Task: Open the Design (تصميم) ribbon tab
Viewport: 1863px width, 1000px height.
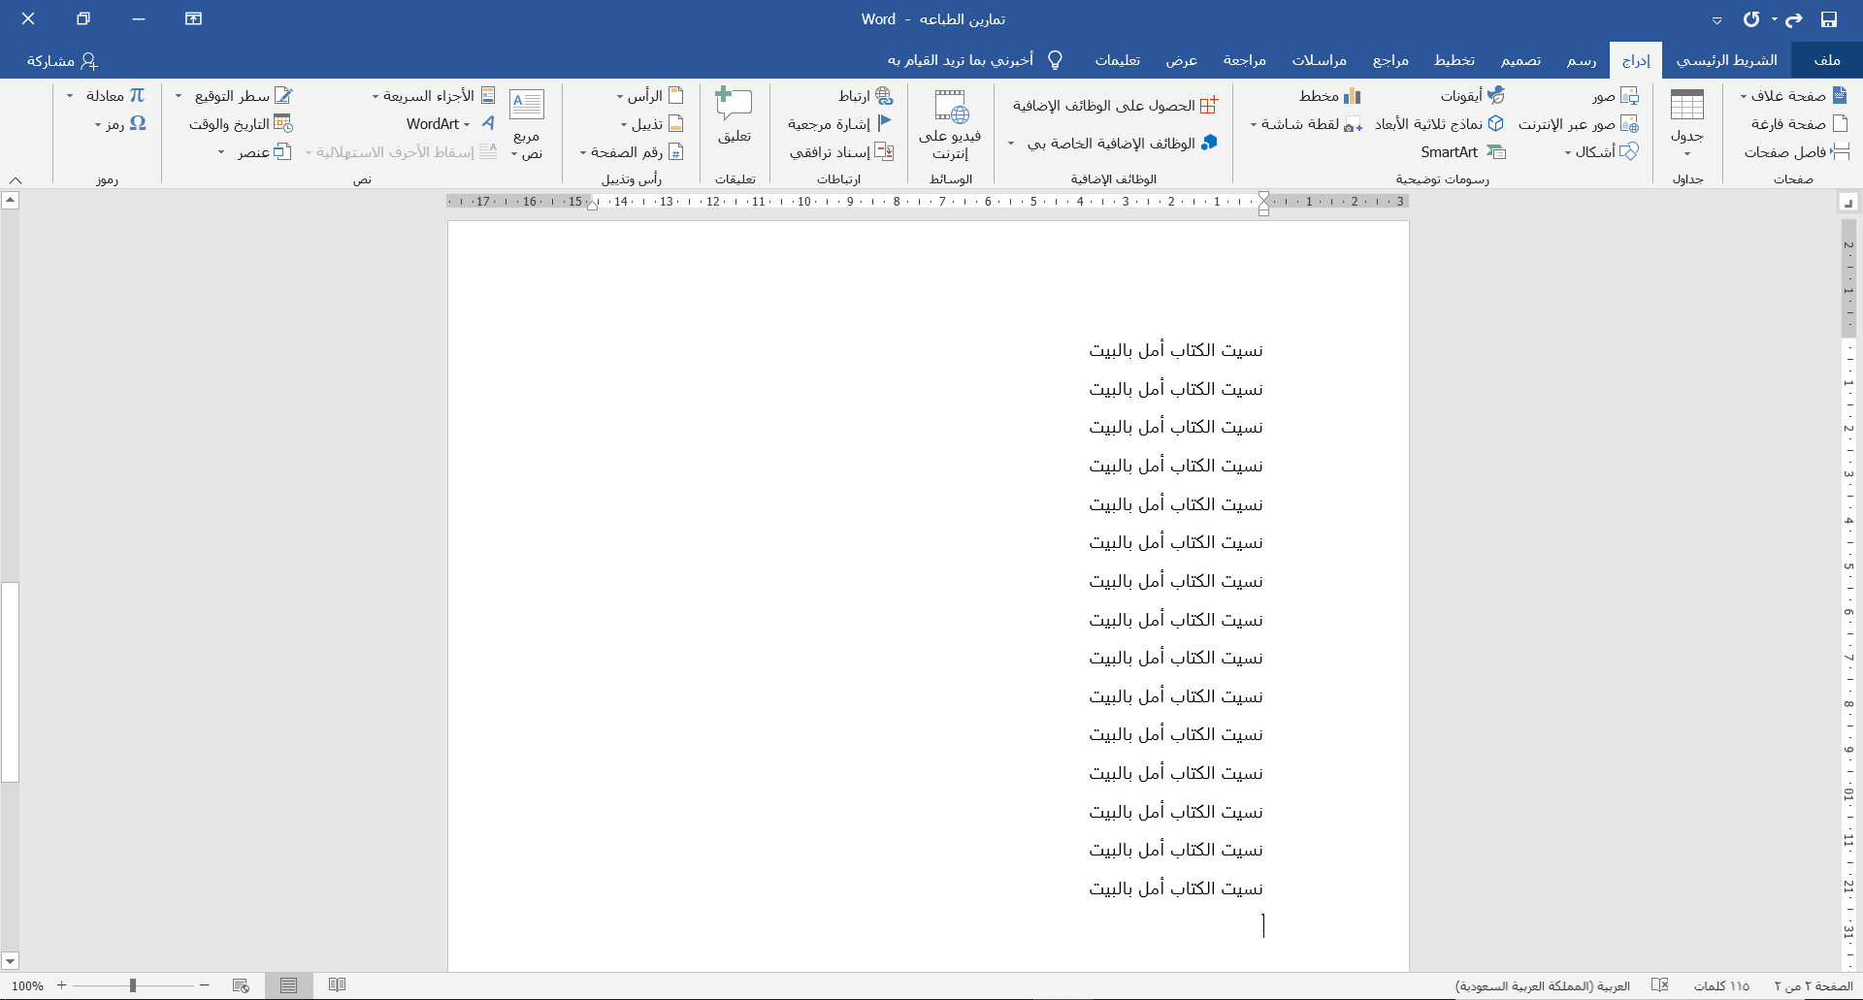Action: coord(1520,60)
